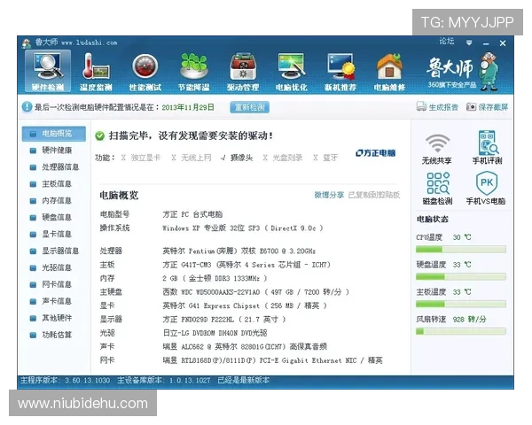Open the 温度监测 temperature monitor icon
Image resolution: width=532 pixels, height=425 pixels.
[x=96, y=71]
